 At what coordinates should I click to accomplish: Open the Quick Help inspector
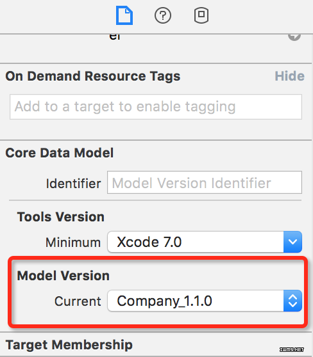coord(163,15)
